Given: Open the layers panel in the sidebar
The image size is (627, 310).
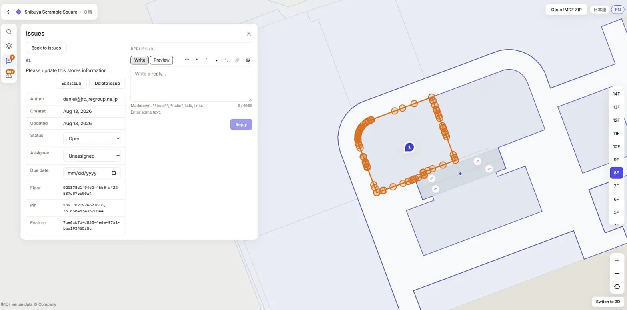Looking at the screenshot, I should (9, 46).
